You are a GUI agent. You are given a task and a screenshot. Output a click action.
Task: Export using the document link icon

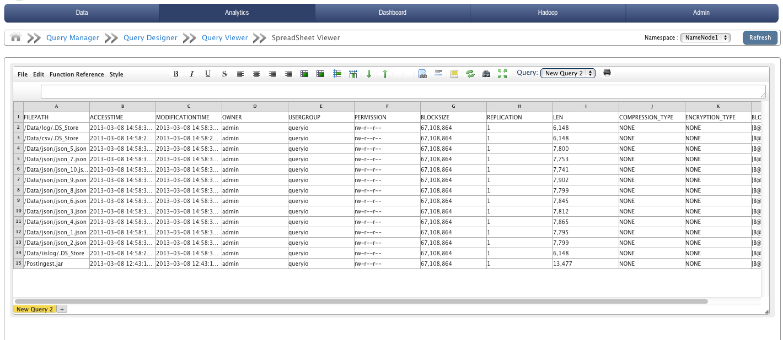click(x=422, y=74)
